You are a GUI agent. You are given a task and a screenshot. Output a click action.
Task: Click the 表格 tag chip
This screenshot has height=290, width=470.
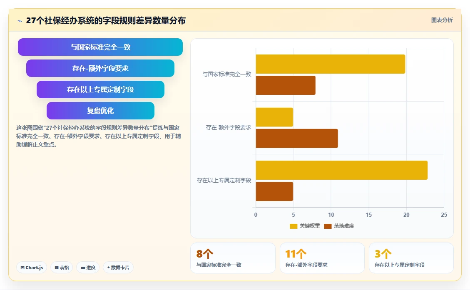(62, 268)
